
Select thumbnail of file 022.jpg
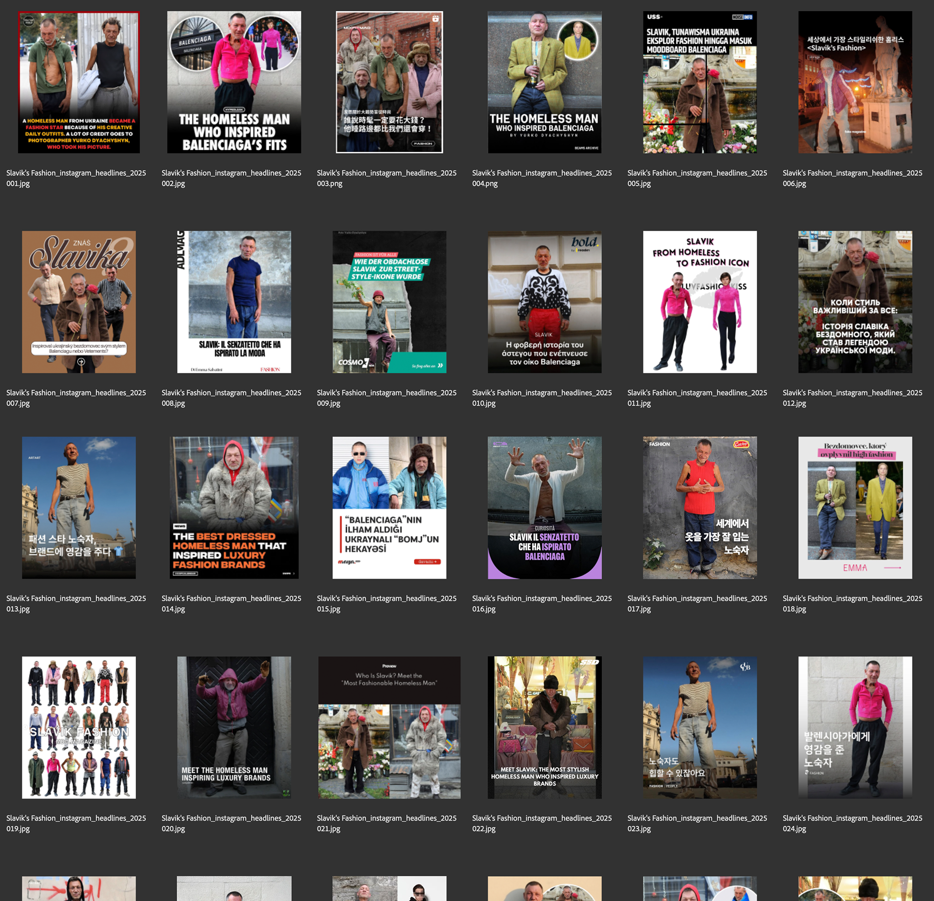click(x=545, y=727)
